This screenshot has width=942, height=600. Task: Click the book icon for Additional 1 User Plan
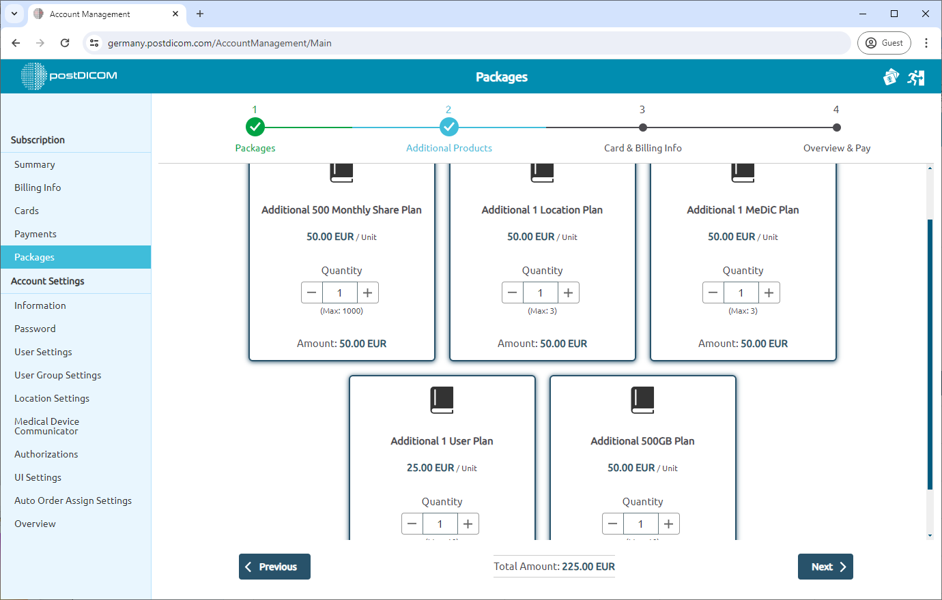pyautogui.click(x=442, y=400)
